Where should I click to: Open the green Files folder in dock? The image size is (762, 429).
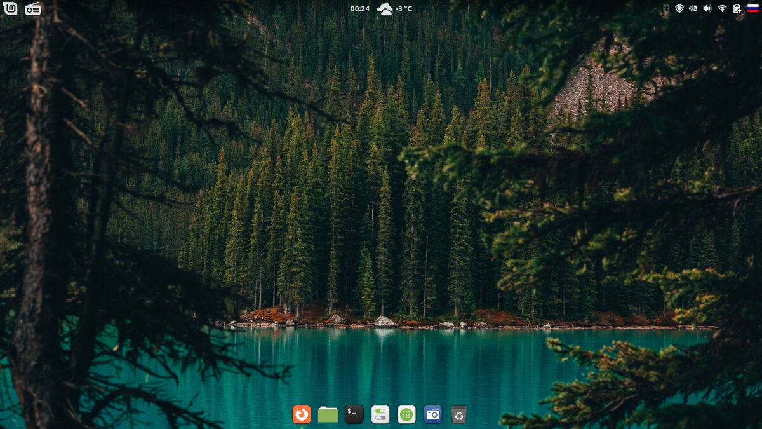328,414
